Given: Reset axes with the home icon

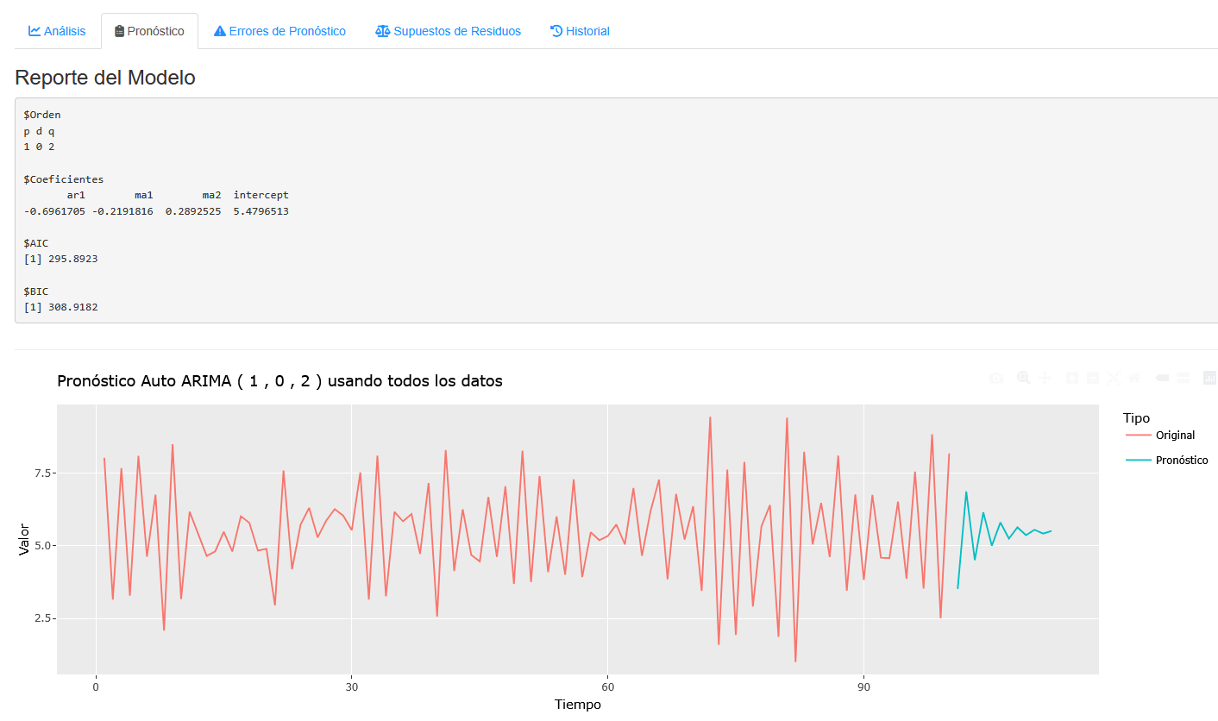Looking at the screenshot, I should pyautogui.click(x=1134, y=378).
